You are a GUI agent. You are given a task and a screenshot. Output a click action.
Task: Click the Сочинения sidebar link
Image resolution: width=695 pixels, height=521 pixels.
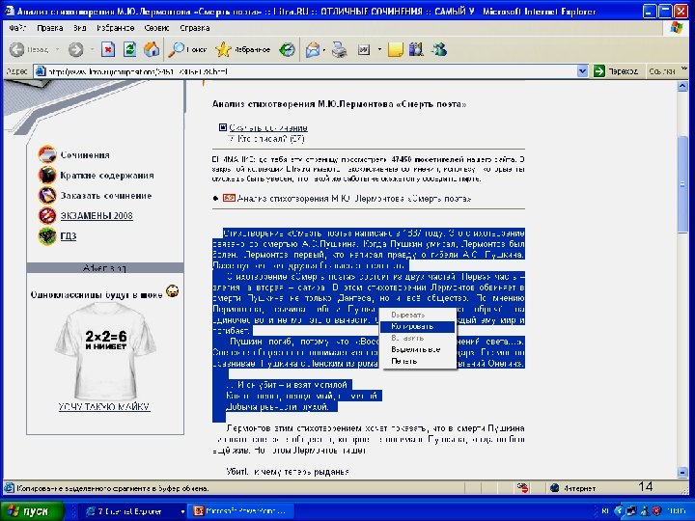[85, 155]
